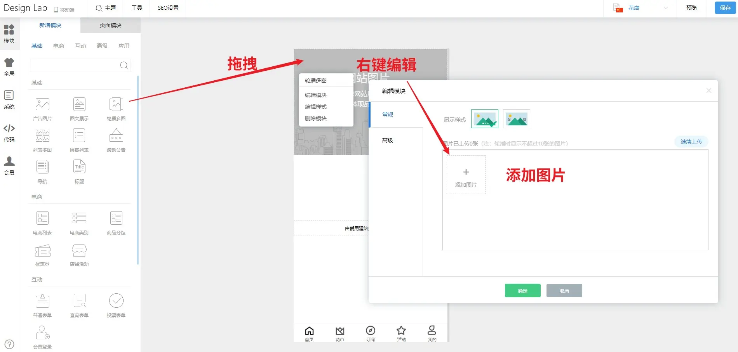
Task: Select the 轮播多图 carousel module icon
Action: [x=116, y=104]
